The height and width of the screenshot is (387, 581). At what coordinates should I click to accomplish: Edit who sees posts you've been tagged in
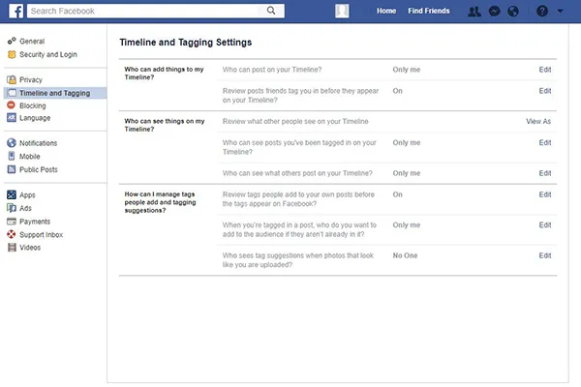pos(544,142)
